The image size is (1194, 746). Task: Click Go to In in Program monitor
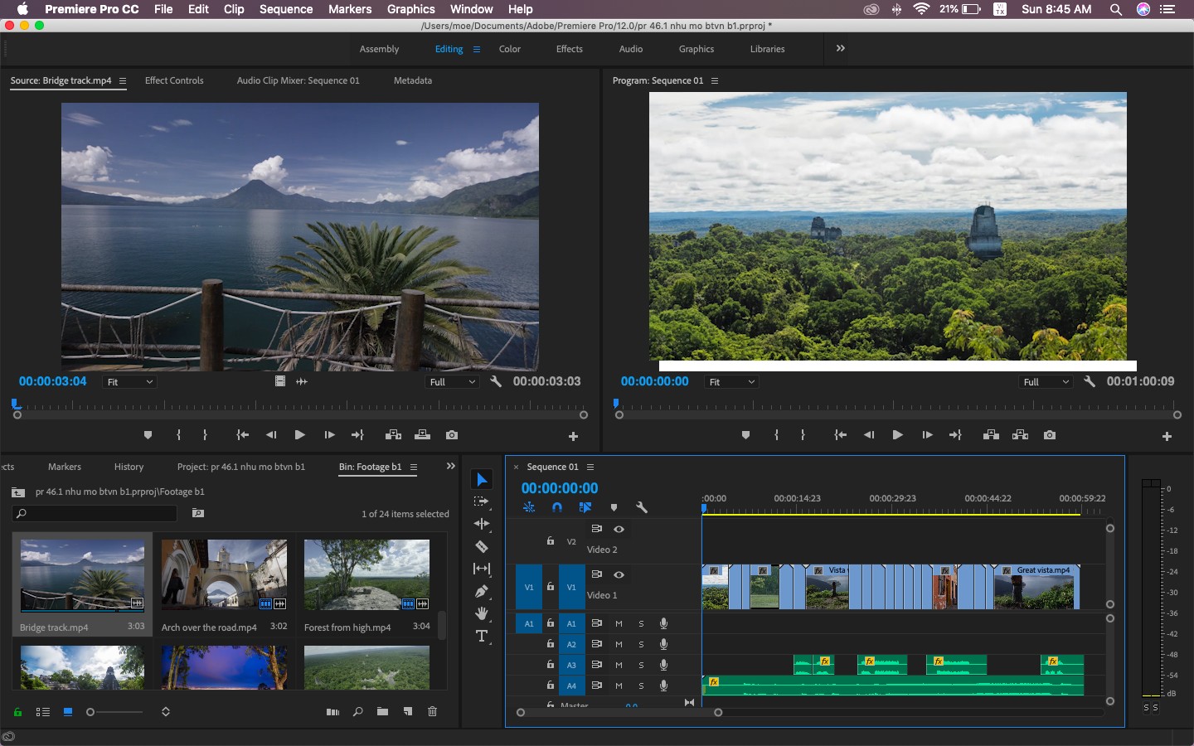click(x=840, y=435)
